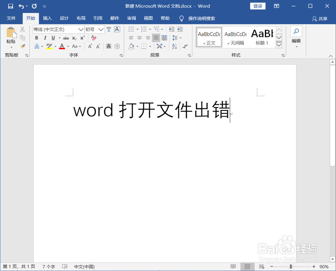Apply text highlight color
This screenshot has height=271, width=336.
[x=49, y=46]
